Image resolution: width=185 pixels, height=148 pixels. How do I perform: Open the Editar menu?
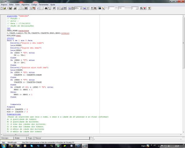tap(11, 5)
